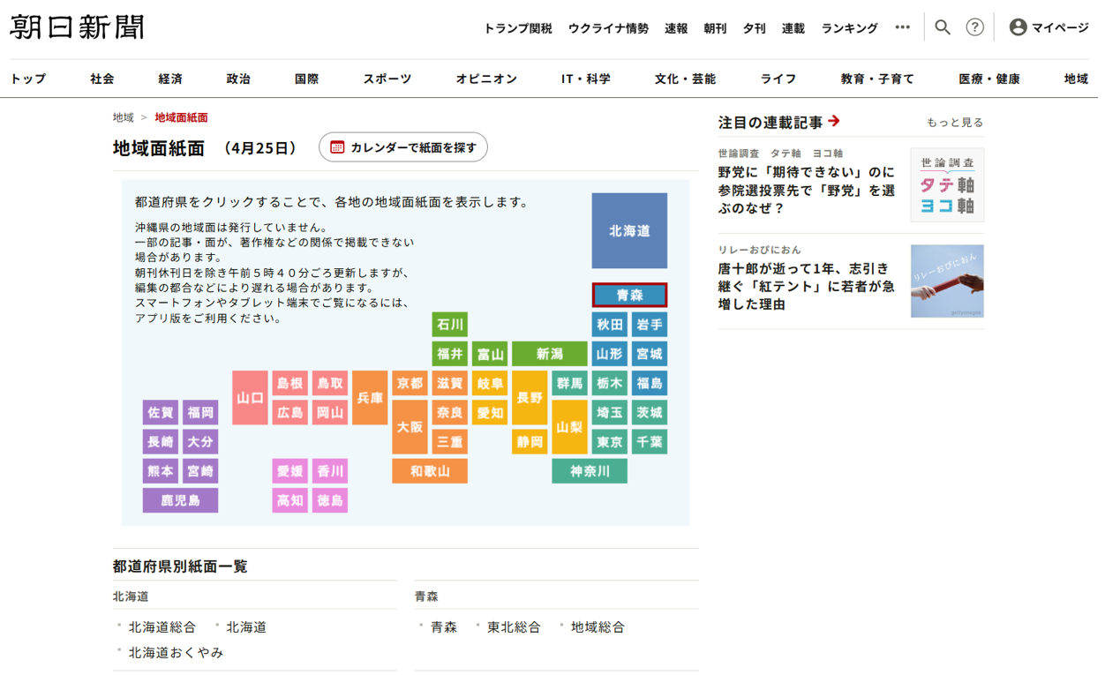The image size is (1105, 675).
Task: Open the 経済 section
Action: coord(171,79)
